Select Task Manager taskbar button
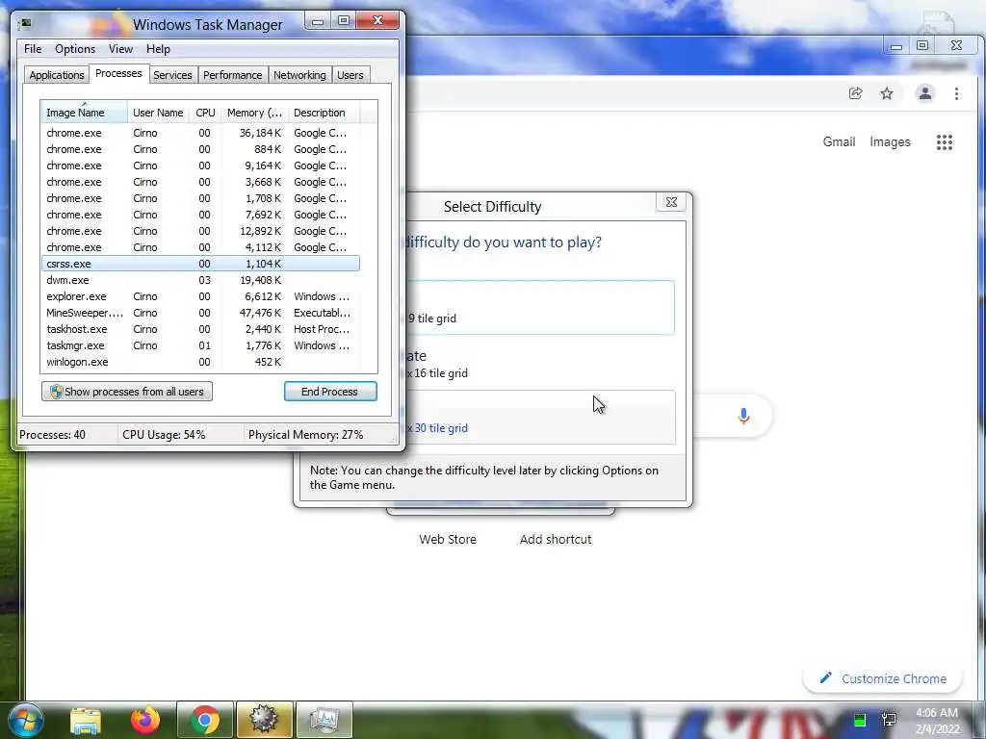 (x=324, y=720)
